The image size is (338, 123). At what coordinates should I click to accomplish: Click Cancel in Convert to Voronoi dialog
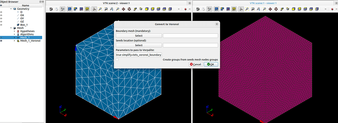[x=196, y=64]
